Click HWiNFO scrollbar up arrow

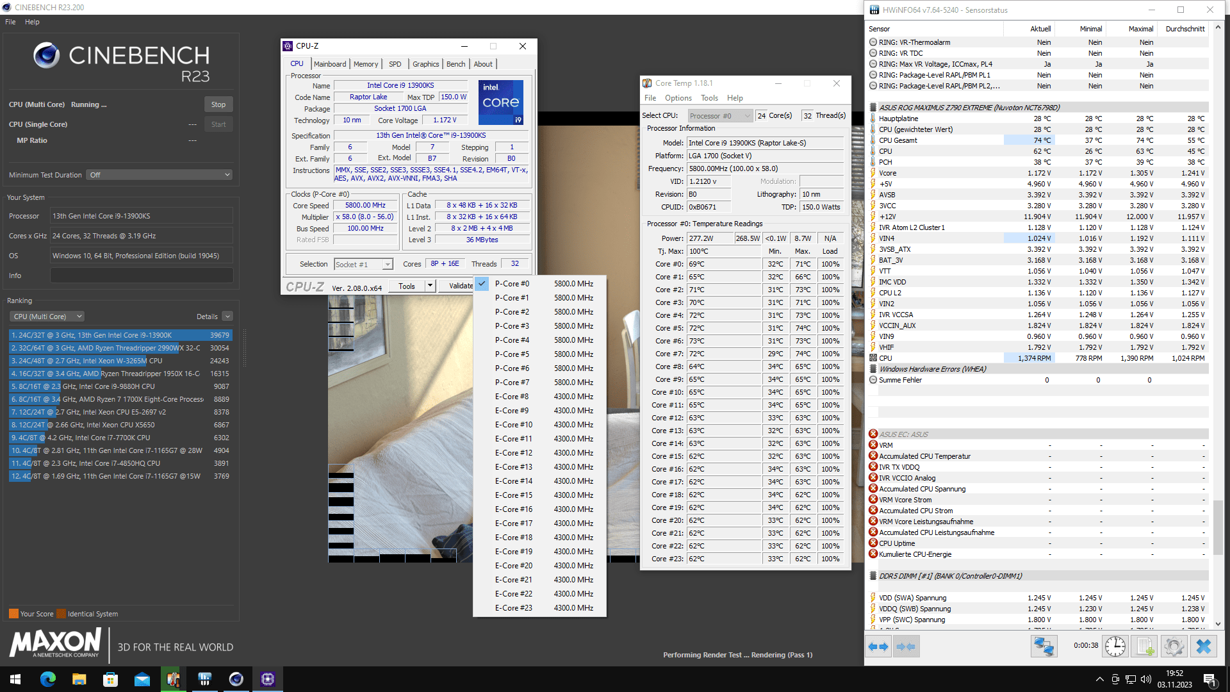tap(1218, 28)
